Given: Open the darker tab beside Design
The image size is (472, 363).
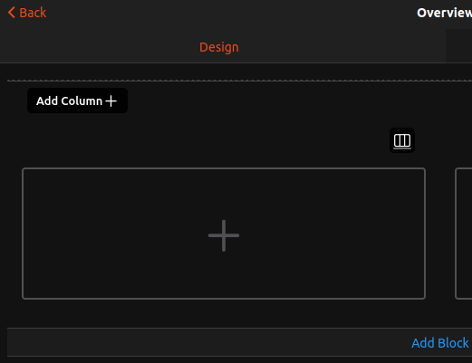Looking at the screenshot, I should (x=458, y=45).
